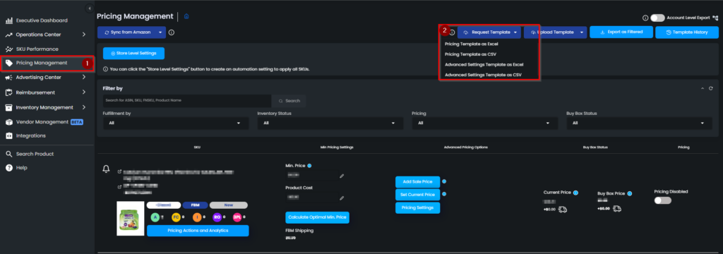Screen dimensions: 723x254
Task: Expand Inventory Management submenu chevron
Action: point(83,107)
